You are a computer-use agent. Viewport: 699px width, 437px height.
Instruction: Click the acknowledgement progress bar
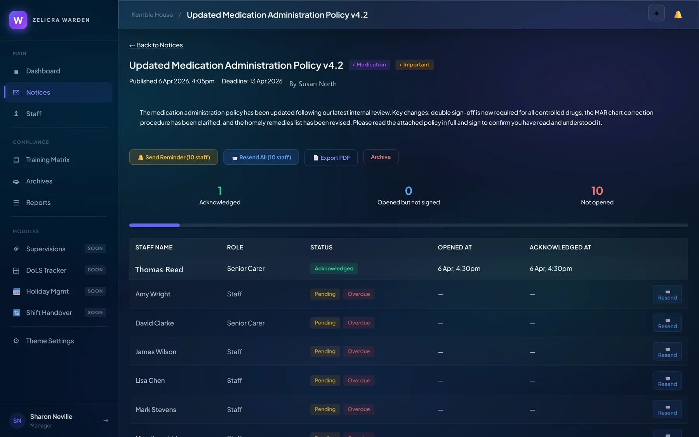(x=409, y=225)
